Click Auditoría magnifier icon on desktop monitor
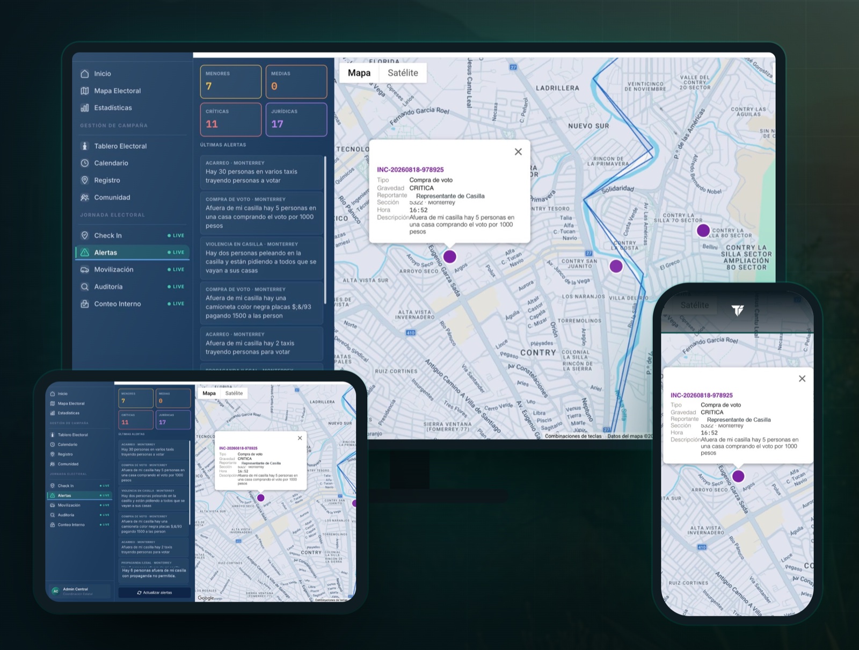 85,287
